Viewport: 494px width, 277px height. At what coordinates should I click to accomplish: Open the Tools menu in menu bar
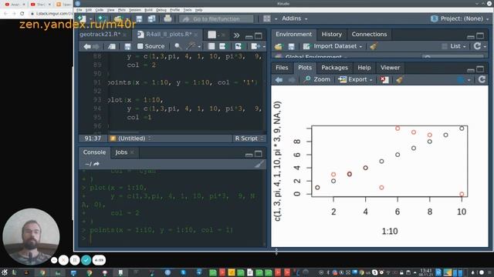[188, 10]
